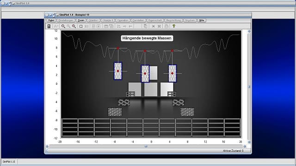Image resolution: width=296 pixels, height=166 pixels.
Task: Click the double X delete-all icon
Action: click(x=159, y=26)
